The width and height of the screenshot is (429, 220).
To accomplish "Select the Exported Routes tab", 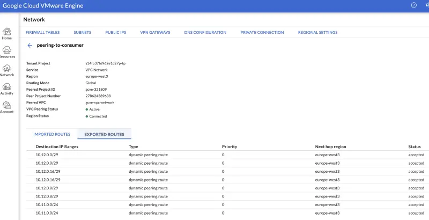I will pos(104,134).
